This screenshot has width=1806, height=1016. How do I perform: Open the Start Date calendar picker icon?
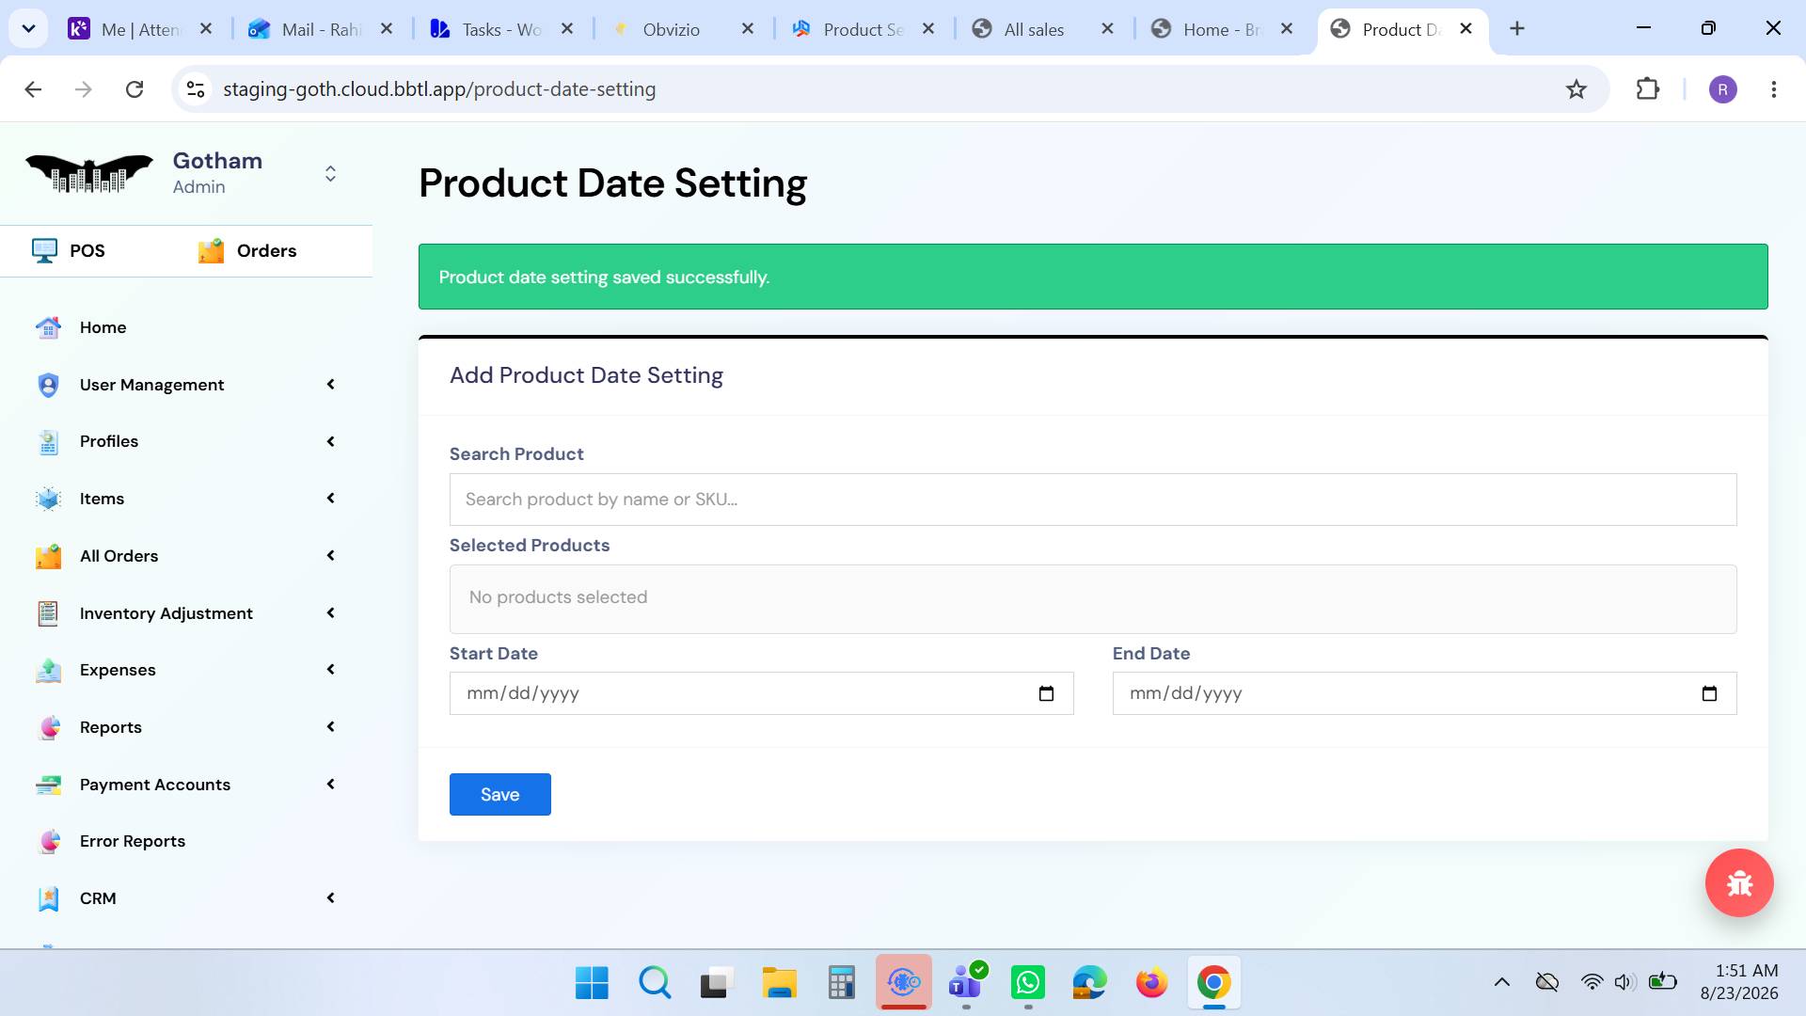coord(1046,693)
